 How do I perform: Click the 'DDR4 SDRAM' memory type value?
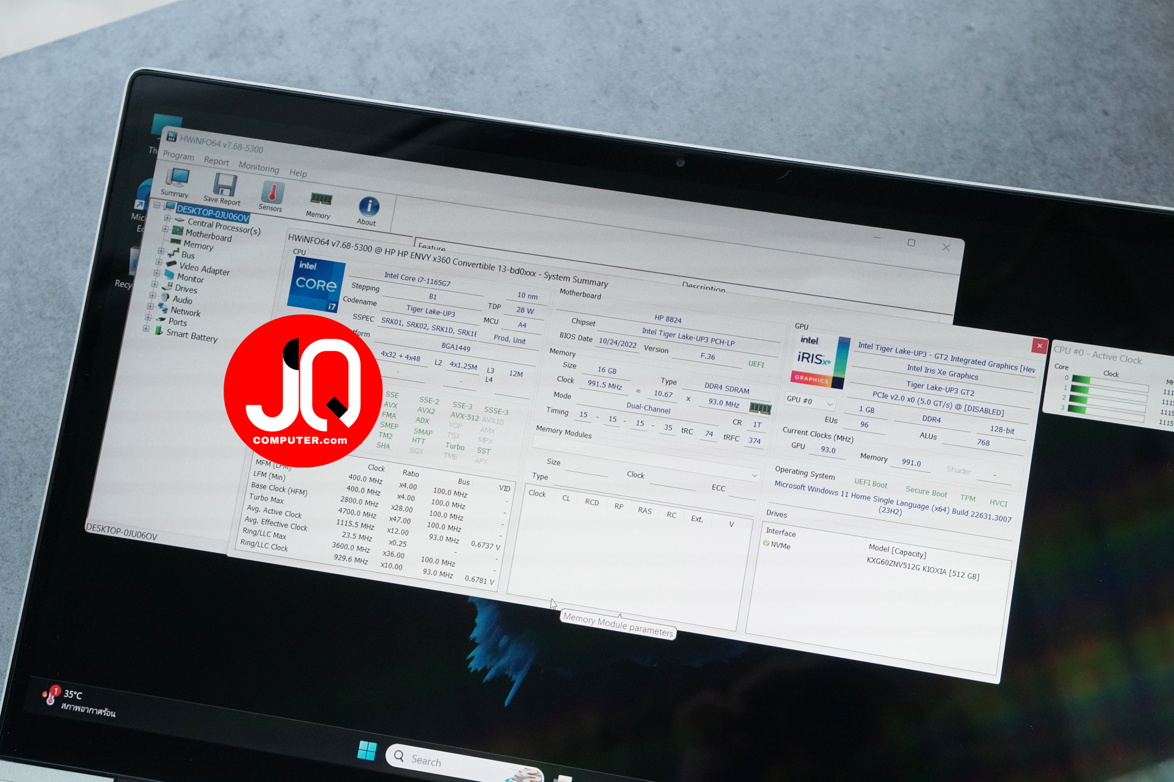[727, 388]
